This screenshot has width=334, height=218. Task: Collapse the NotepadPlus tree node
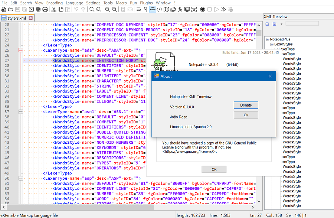(x=268, y=39)
